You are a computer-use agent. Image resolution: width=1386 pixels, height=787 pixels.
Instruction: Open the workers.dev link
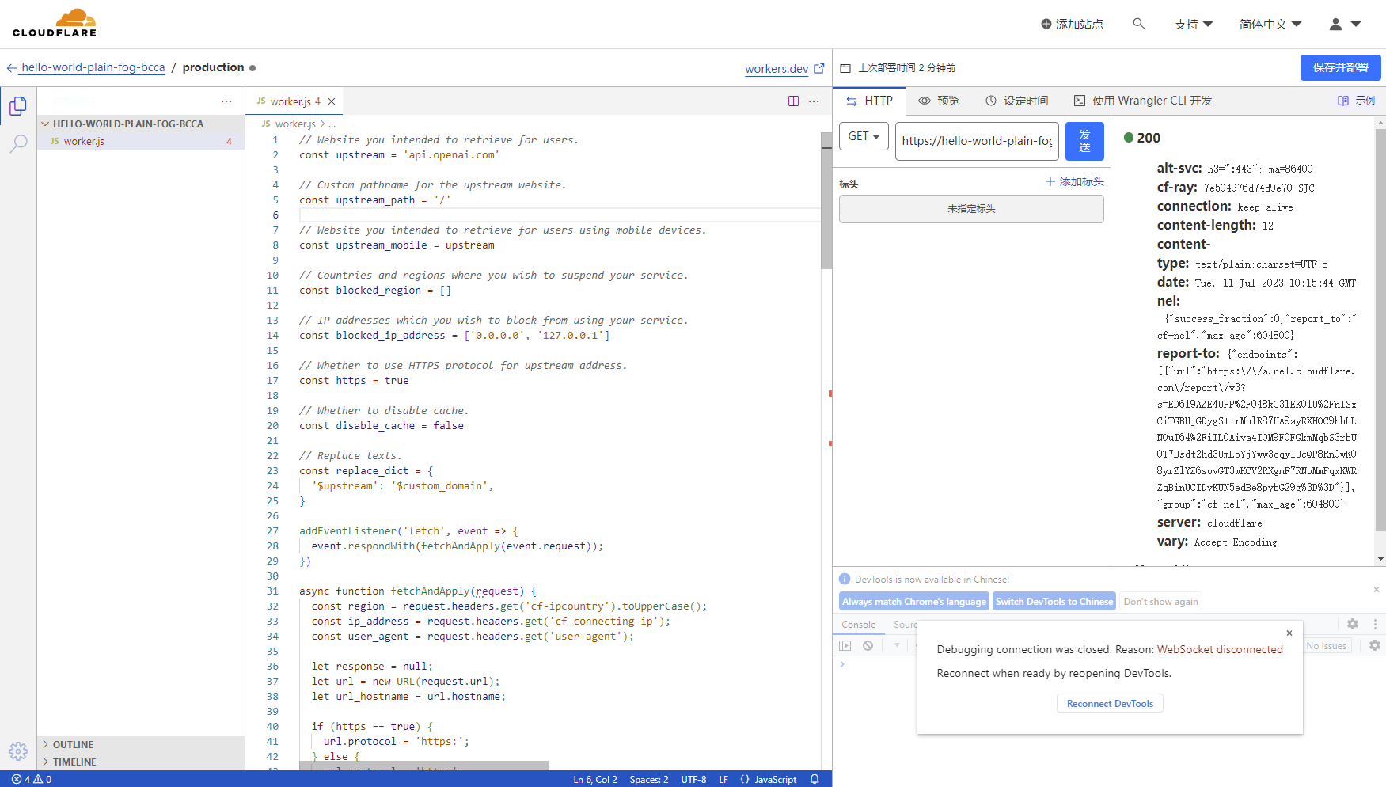[x=777, y=69]
